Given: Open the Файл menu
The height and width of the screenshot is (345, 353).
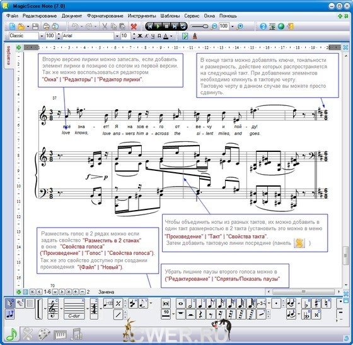Looking at the screenshot, I should (13, 16).
